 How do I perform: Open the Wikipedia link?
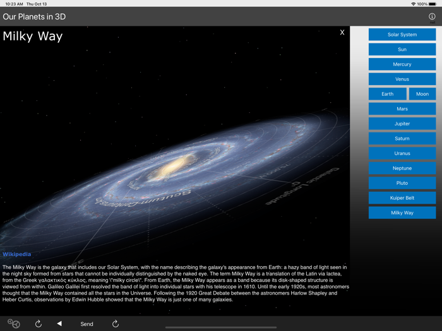point(16,254)
